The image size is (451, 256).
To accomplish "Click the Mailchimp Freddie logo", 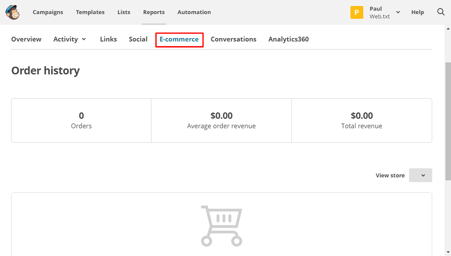I will tap(12, 12).
